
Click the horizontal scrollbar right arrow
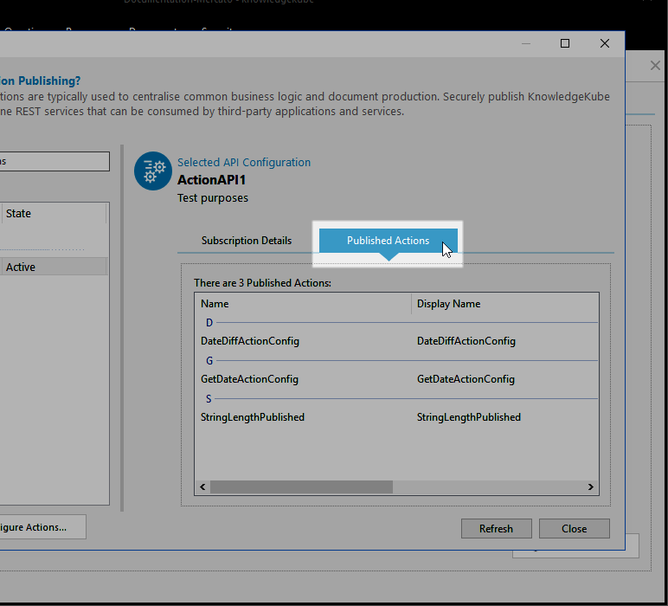pos(591,487)
